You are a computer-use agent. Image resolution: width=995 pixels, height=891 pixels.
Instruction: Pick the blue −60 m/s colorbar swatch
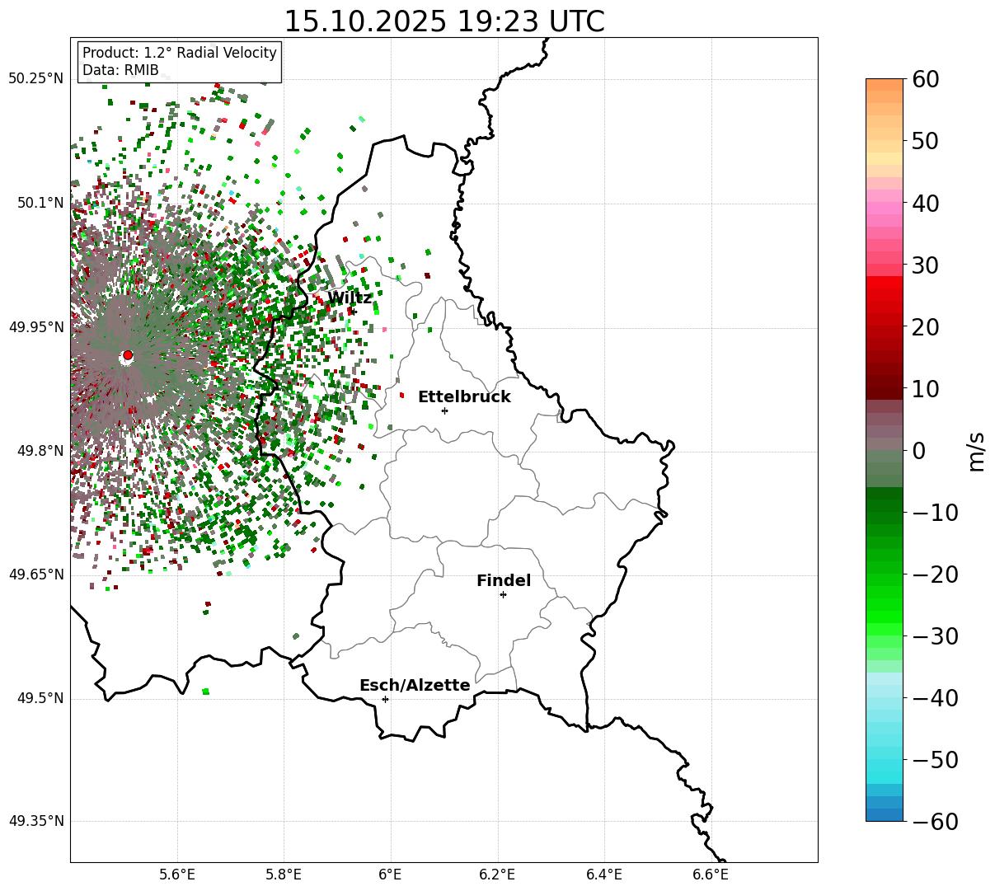(x=885, y=814)
